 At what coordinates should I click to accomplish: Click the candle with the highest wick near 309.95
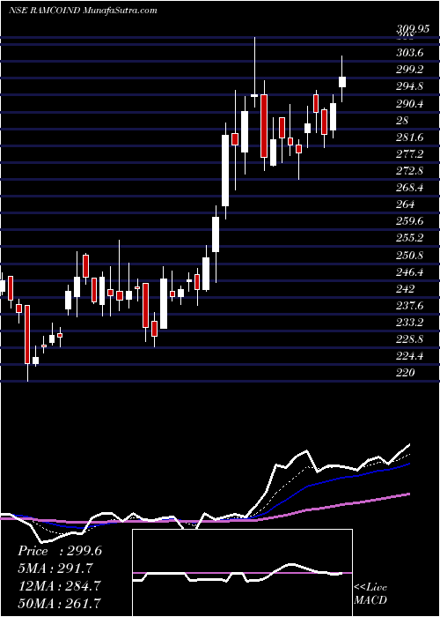point(254,72)
